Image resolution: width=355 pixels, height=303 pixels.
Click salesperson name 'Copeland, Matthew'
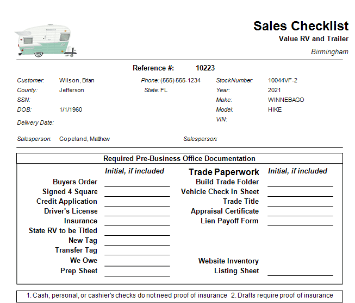pyautogui.click(x=84, y=139)
